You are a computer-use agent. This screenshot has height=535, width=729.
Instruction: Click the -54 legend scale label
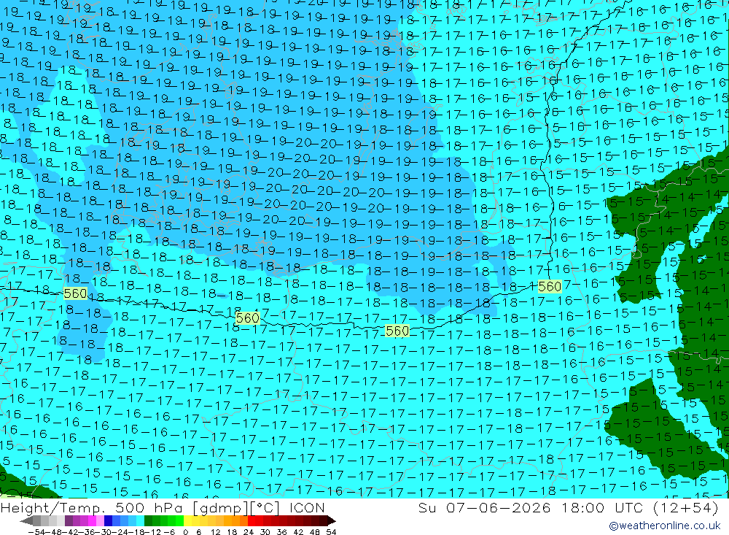(37, 532)
